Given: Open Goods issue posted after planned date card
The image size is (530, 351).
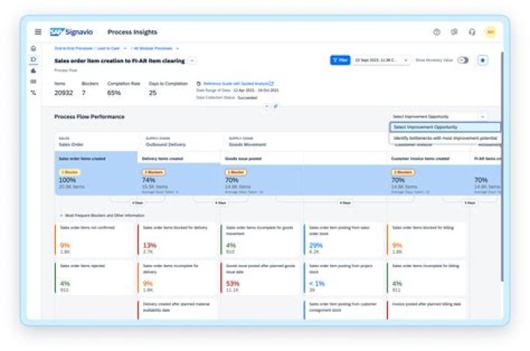Looking at the screenshot, I should point(261,277).
